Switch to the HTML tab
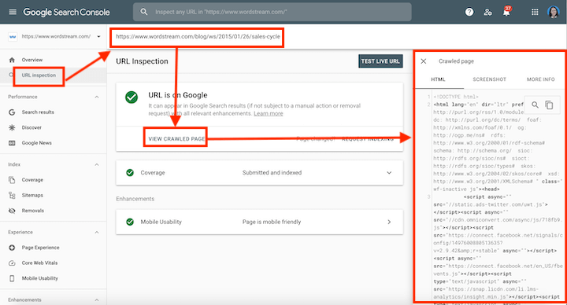Screen dimensions: 567x305 point(439,79)
